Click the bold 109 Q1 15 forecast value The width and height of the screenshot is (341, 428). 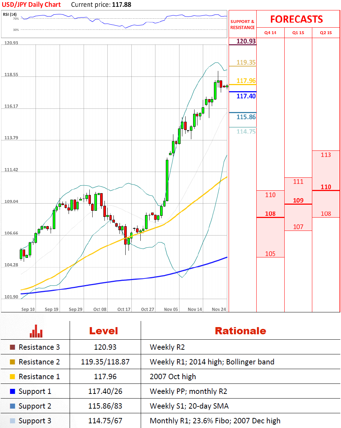click(x=298, y=200)
